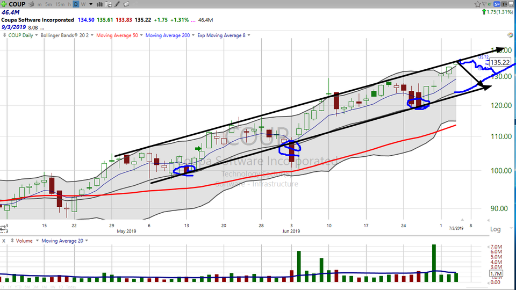Click the COUP ticker symbol field
The image size is (516, 290).
coord(17,4)
